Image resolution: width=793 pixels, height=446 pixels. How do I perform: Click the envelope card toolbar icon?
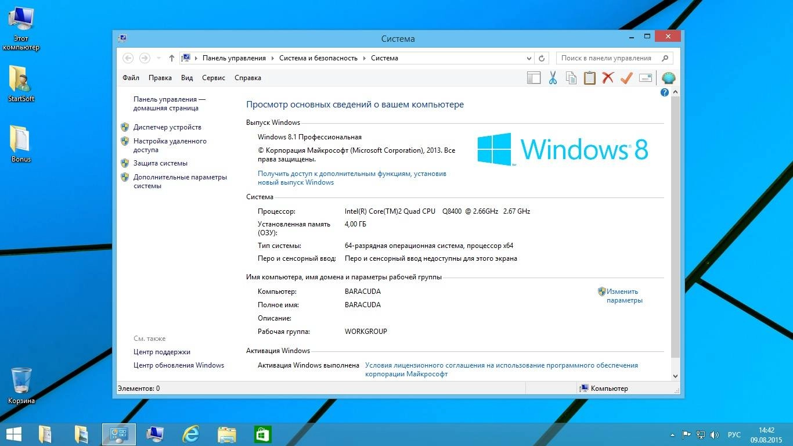tap(646, 78)
